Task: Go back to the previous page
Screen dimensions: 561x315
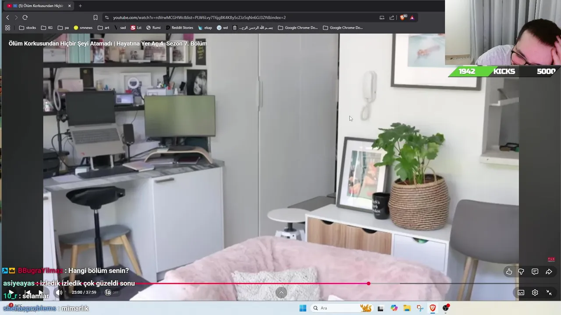Action: click(7, 17)
